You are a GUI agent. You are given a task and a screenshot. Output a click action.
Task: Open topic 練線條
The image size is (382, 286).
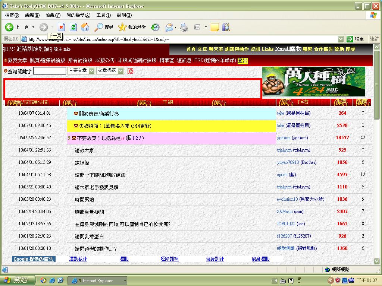pyautogui.click(x=82, y=163)
